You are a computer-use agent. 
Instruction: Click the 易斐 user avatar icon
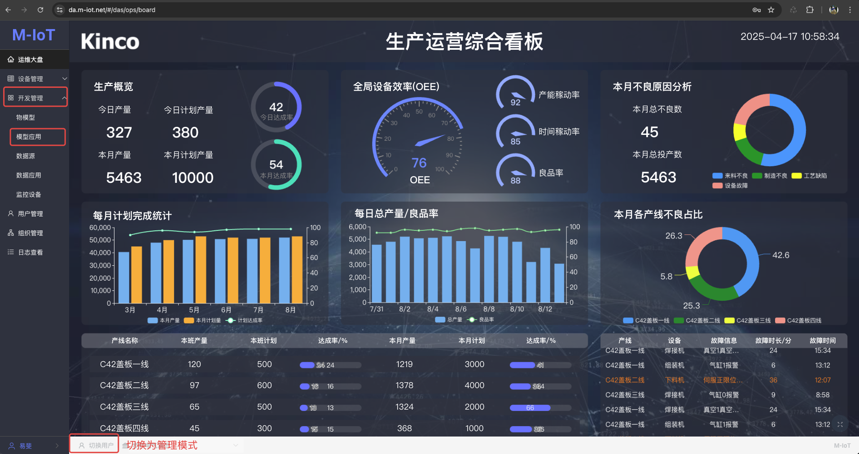point(12,445)
